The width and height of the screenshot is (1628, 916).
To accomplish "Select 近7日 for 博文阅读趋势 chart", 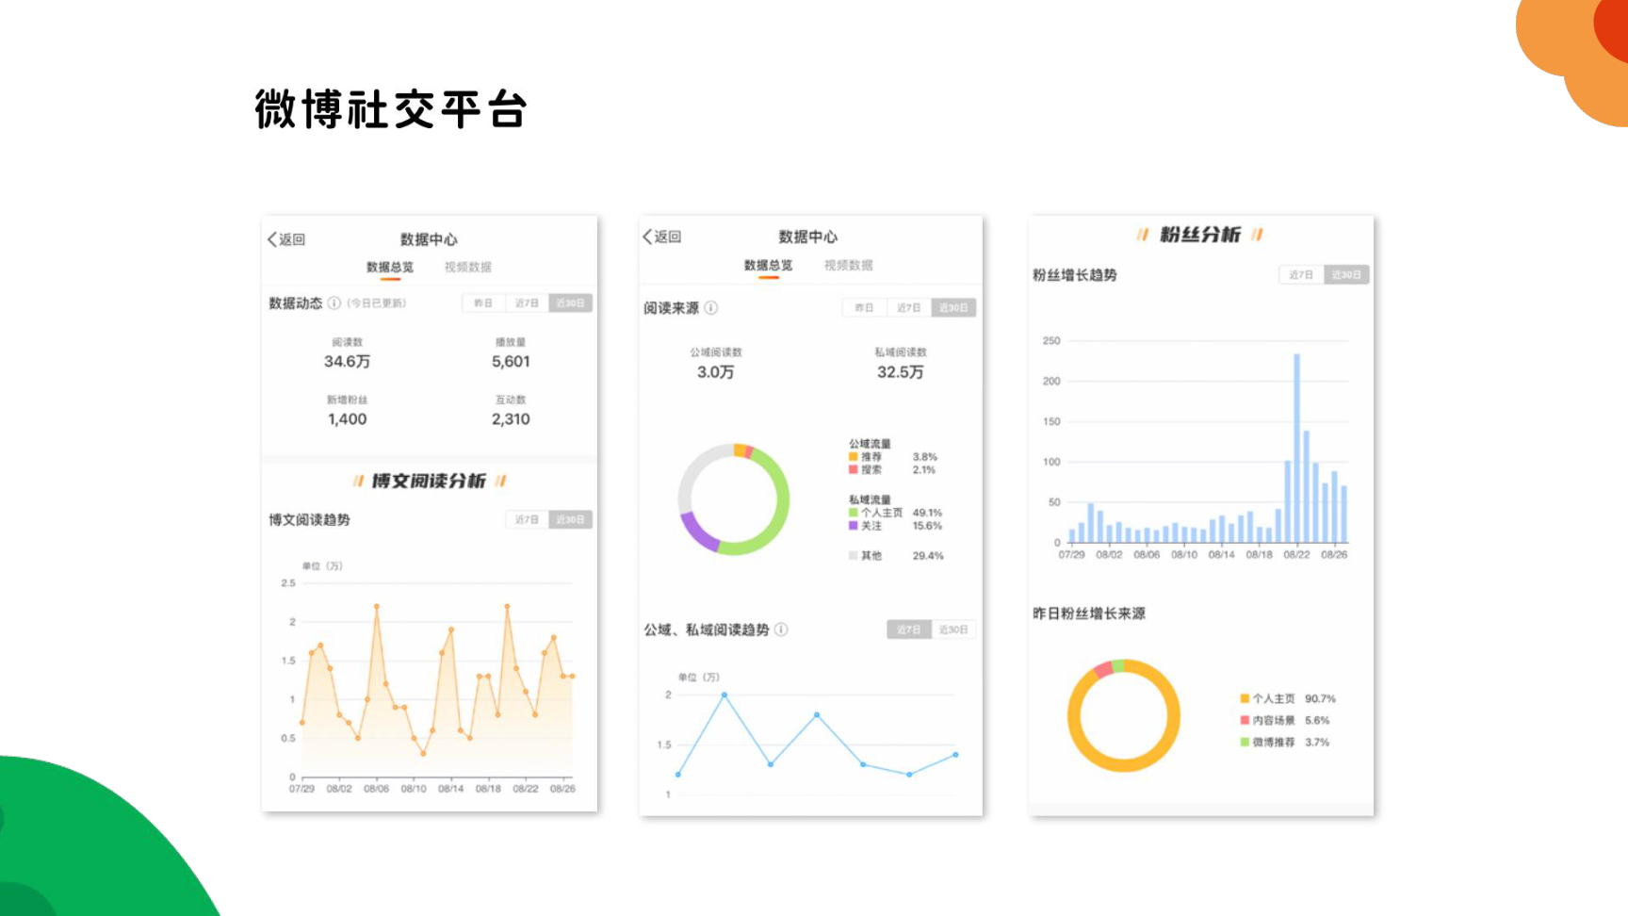I will click(x=527, y=520).
